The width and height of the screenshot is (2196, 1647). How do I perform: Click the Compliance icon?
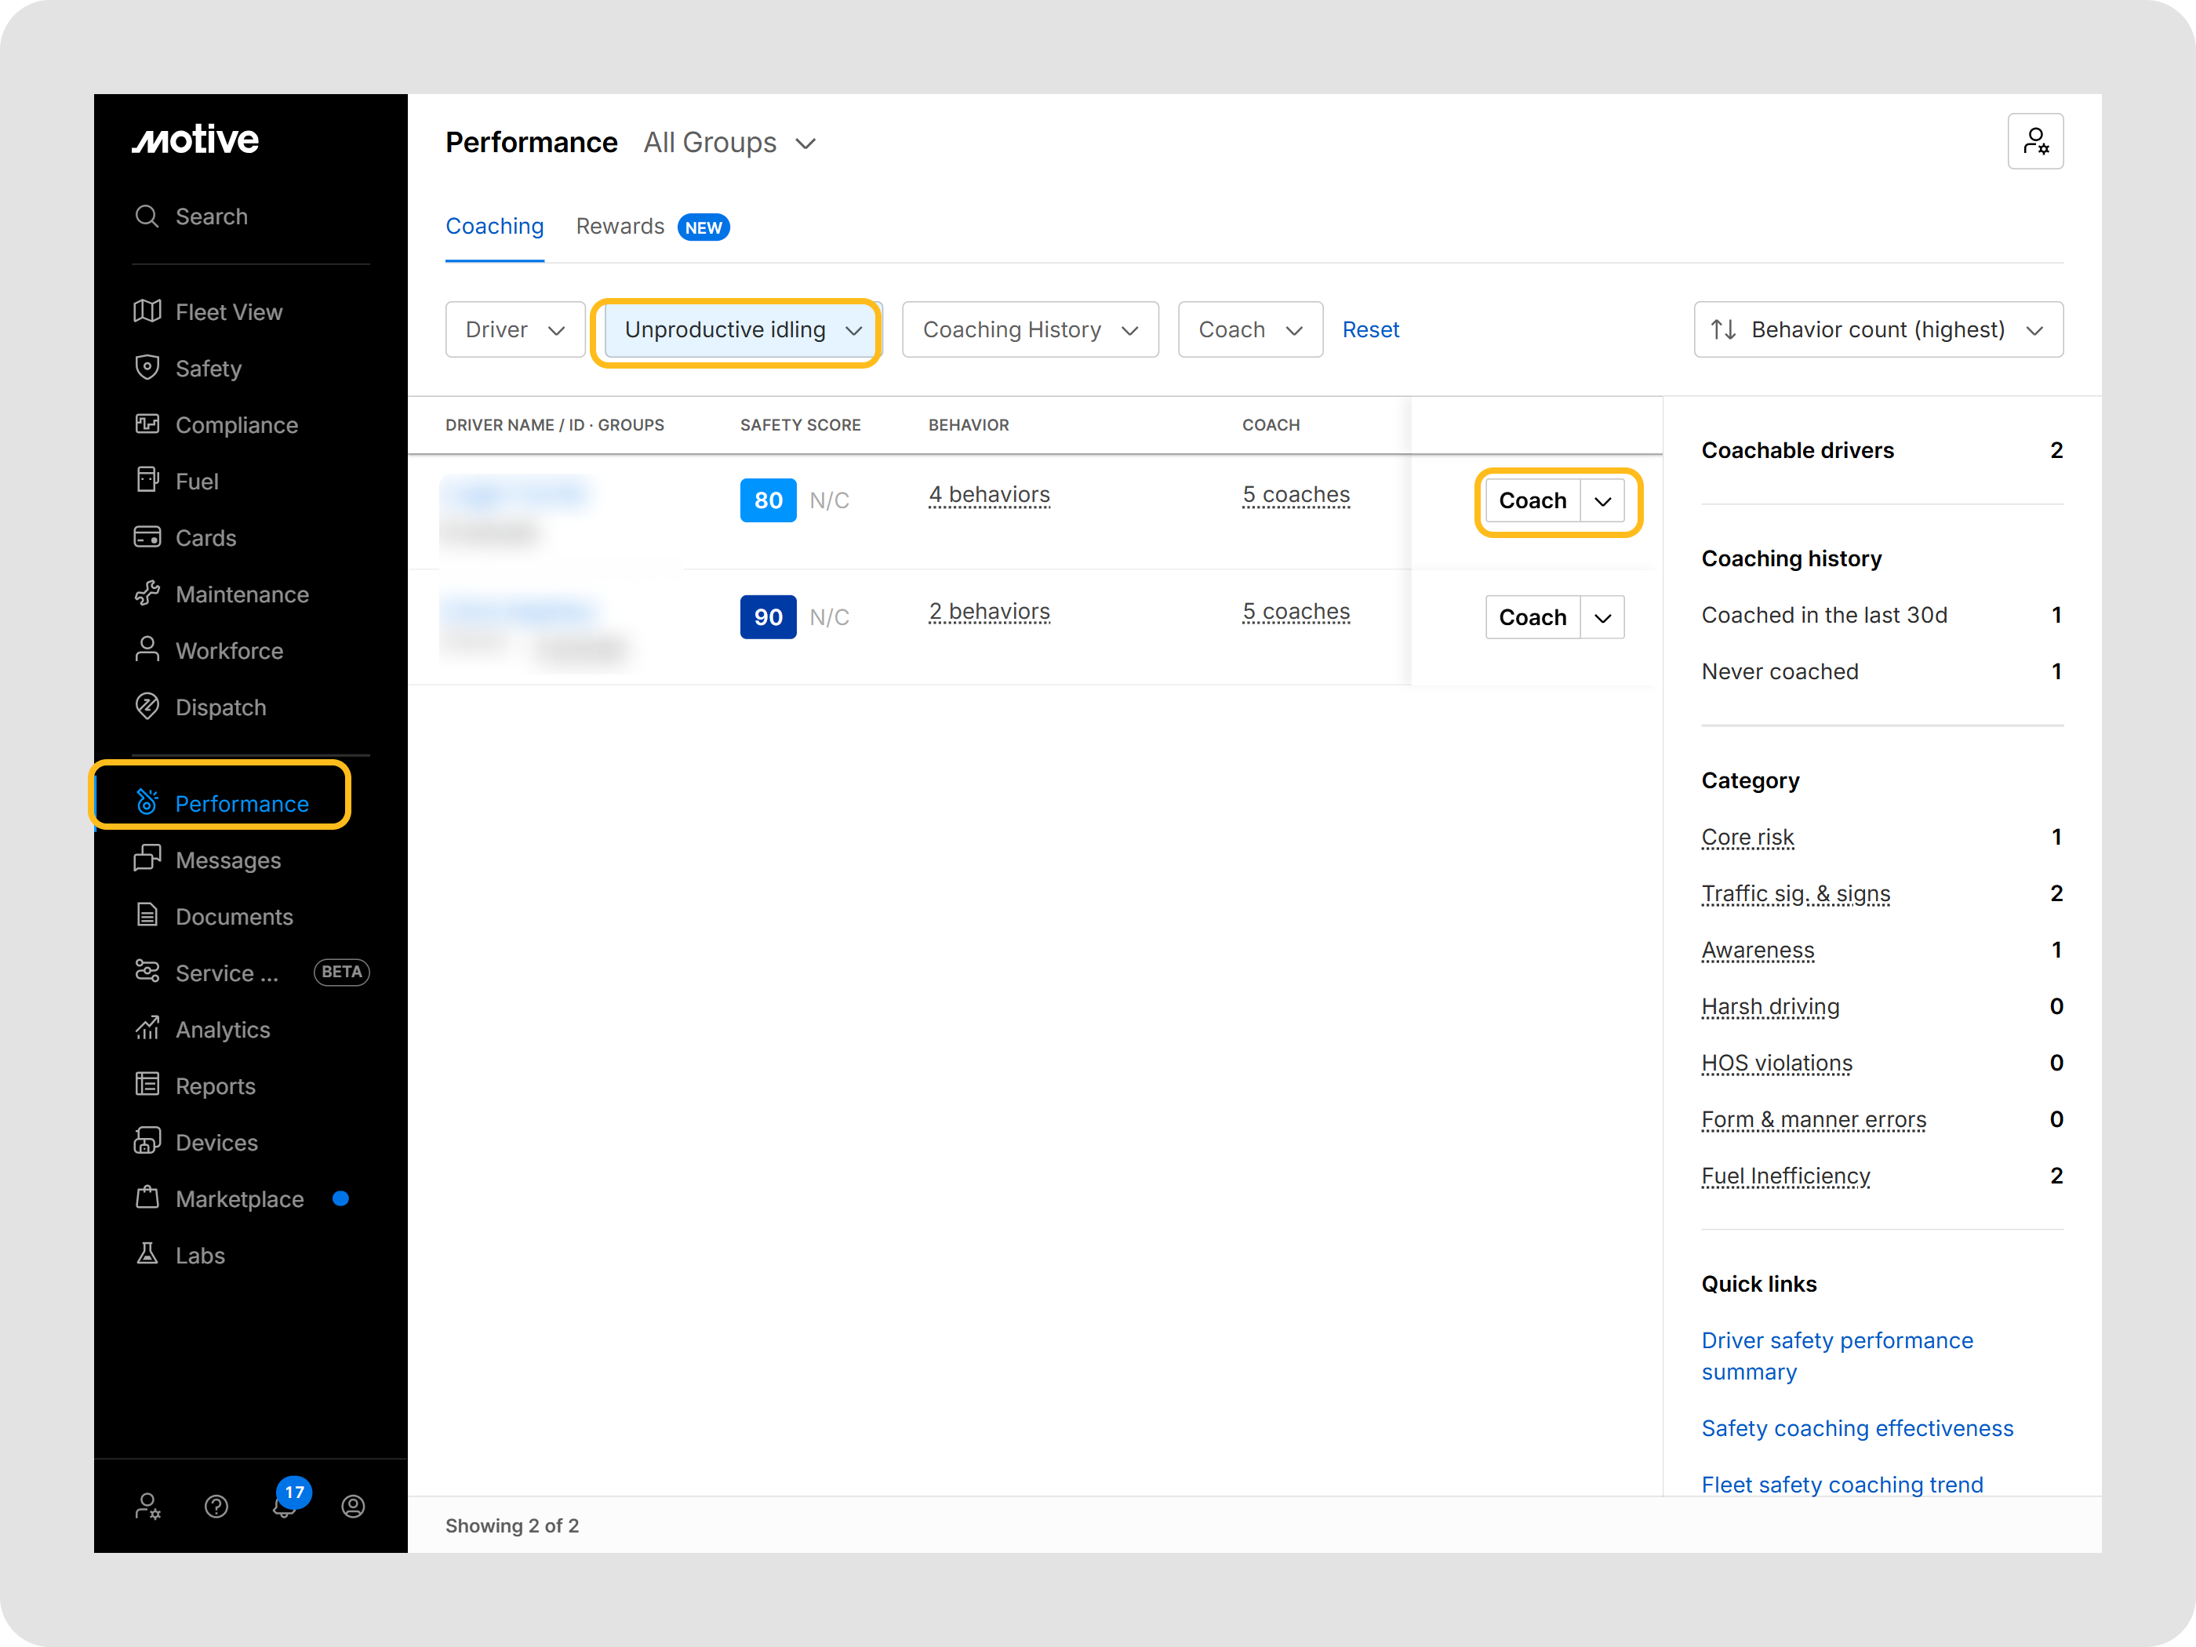pyautogui.click(x=147, y=424)
